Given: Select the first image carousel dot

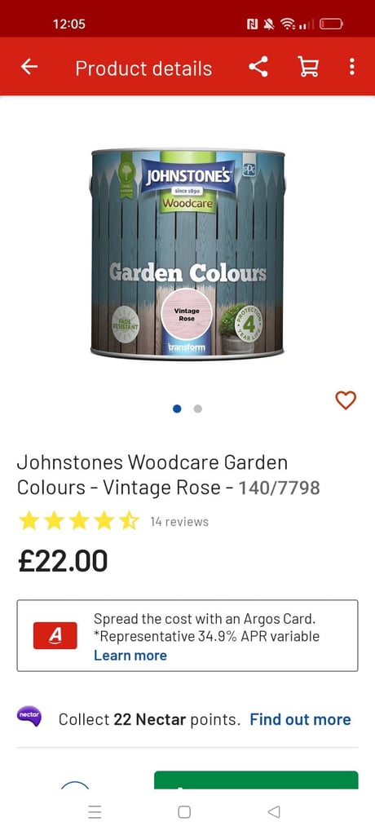Looking at the screenshot, I should click(178, 409).
